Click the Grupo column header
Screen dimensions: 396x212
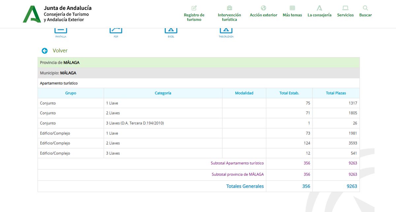71,93
